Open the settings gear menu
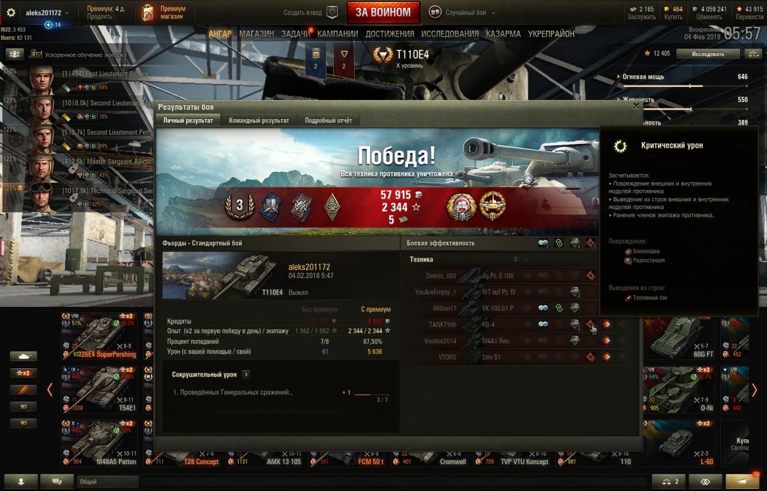This screenshot has height=491, width=767. tap(11, 13)
